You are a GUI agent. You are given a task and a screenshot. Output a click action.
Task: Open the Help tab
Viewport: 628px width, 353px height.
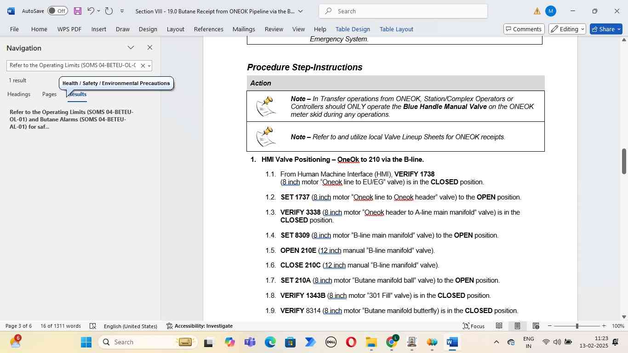coord(320,29)
